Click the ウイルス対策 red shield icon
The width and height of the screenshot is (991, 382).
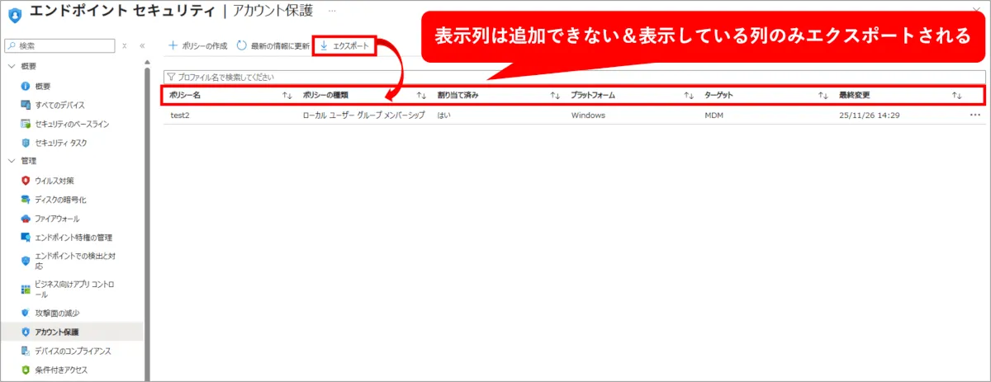[26, 180]
